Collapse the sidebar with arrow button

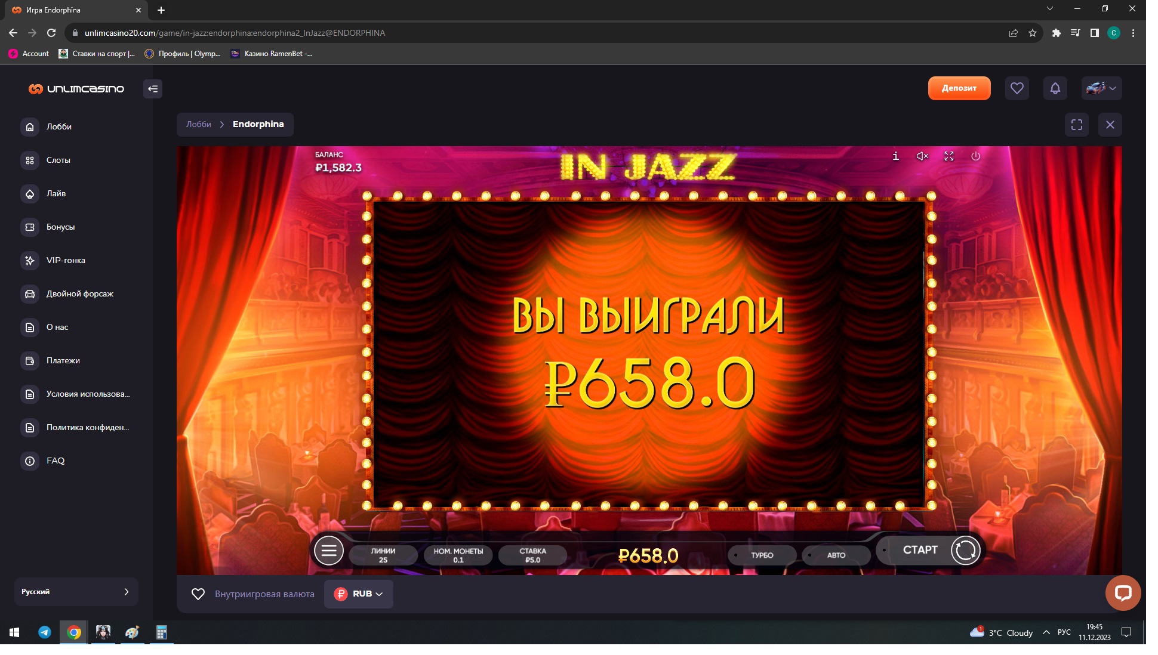tap(153, 89)
